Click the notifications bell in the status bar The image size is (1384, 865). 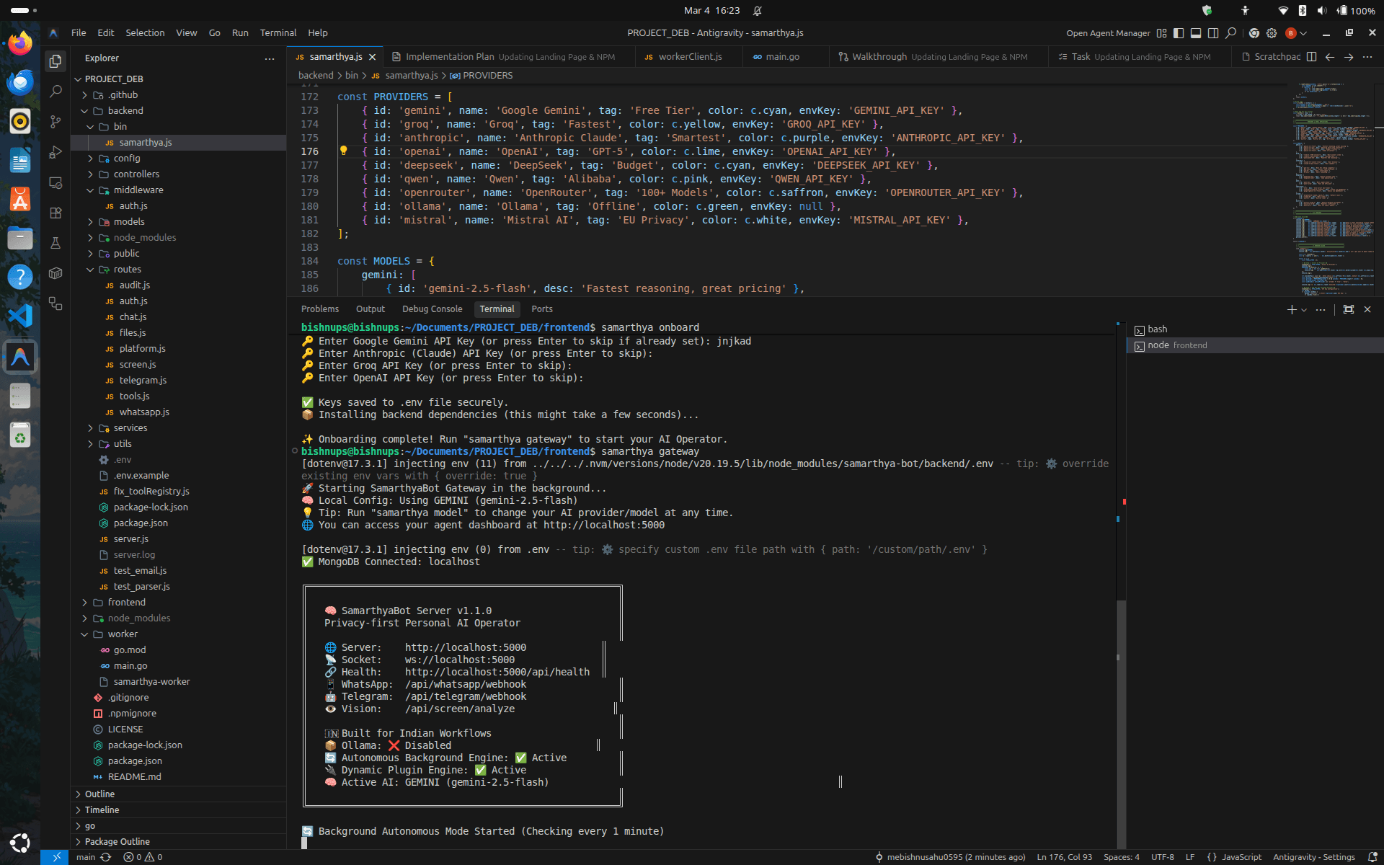(x=1373, y=857)
